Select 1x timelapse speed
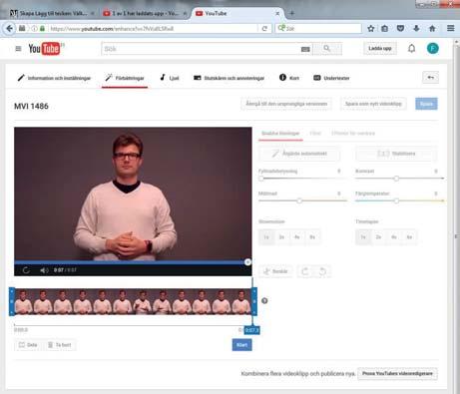Image resolution: width=460 pixels, height=394 pixels. [x=363, y=237]
